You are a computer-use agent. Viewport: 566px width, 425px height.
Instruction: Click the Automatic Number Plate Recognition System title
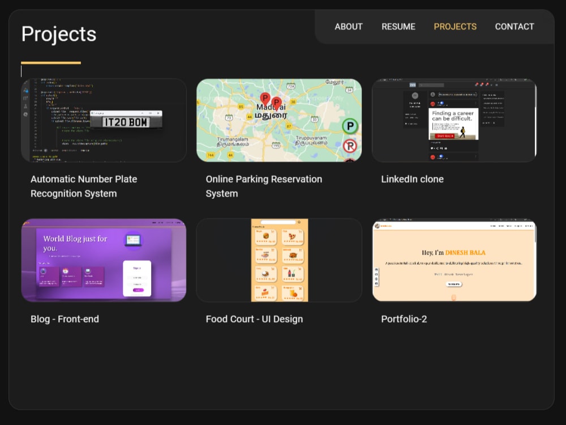[84, 186]
